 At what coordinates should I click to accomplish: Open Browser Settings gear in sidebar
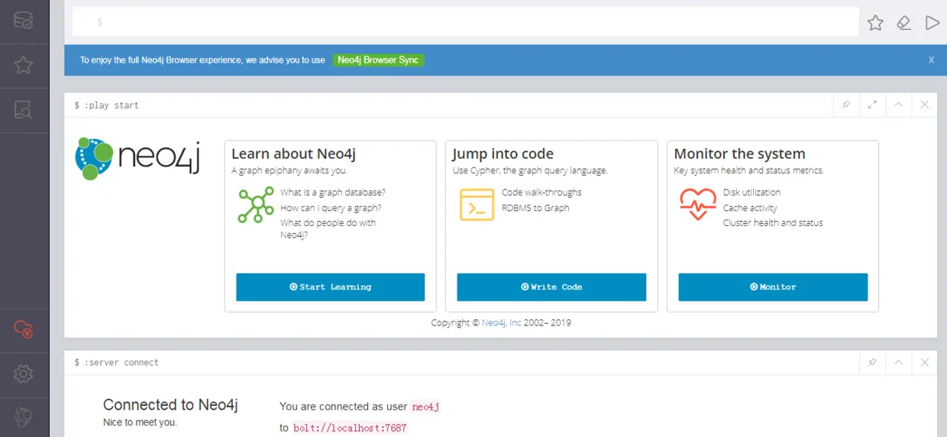[24, 374]
